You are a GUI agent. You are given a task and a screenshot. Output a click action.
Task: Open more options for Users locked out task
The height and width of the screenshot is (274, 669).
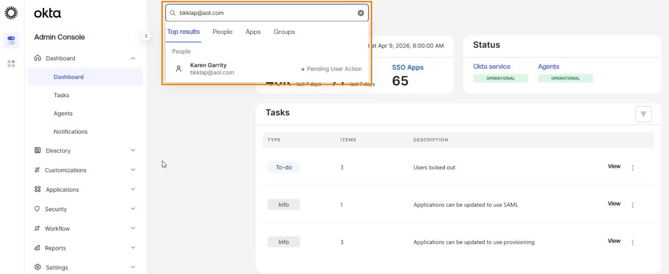pyautogui.click(x=632, y=168)
